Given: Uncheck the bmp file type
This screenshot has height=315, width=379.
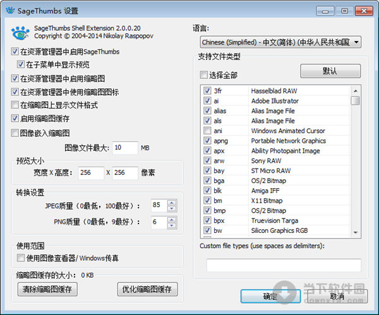Looking at the screenshot, I should (x=207, y=210).
